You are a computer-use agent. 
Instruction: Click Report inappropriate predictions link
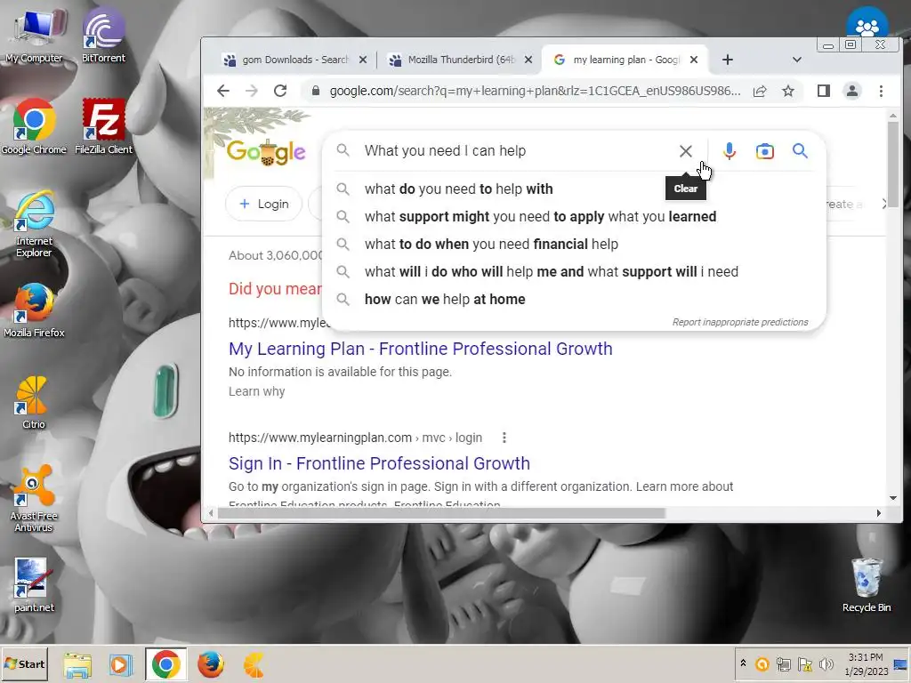click(739, 322)
